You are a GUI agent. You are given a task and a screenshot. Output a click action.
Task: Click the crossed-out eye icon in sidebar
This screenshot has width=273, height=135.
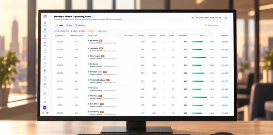[x=45, y=94]
